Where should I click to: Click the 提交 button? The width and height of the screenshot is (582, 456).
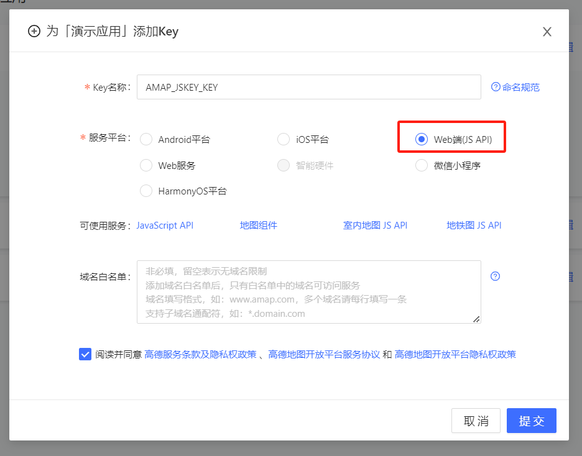coord(532,421)
